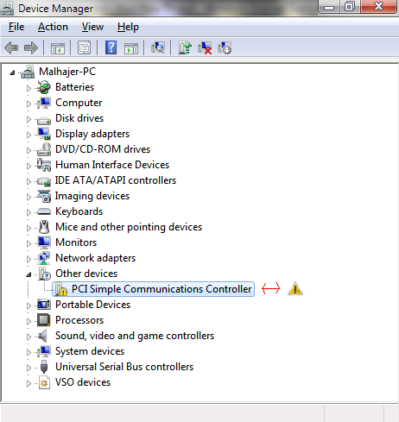
Task: Click the Back arrow toolbar icon
Action: 11,47
